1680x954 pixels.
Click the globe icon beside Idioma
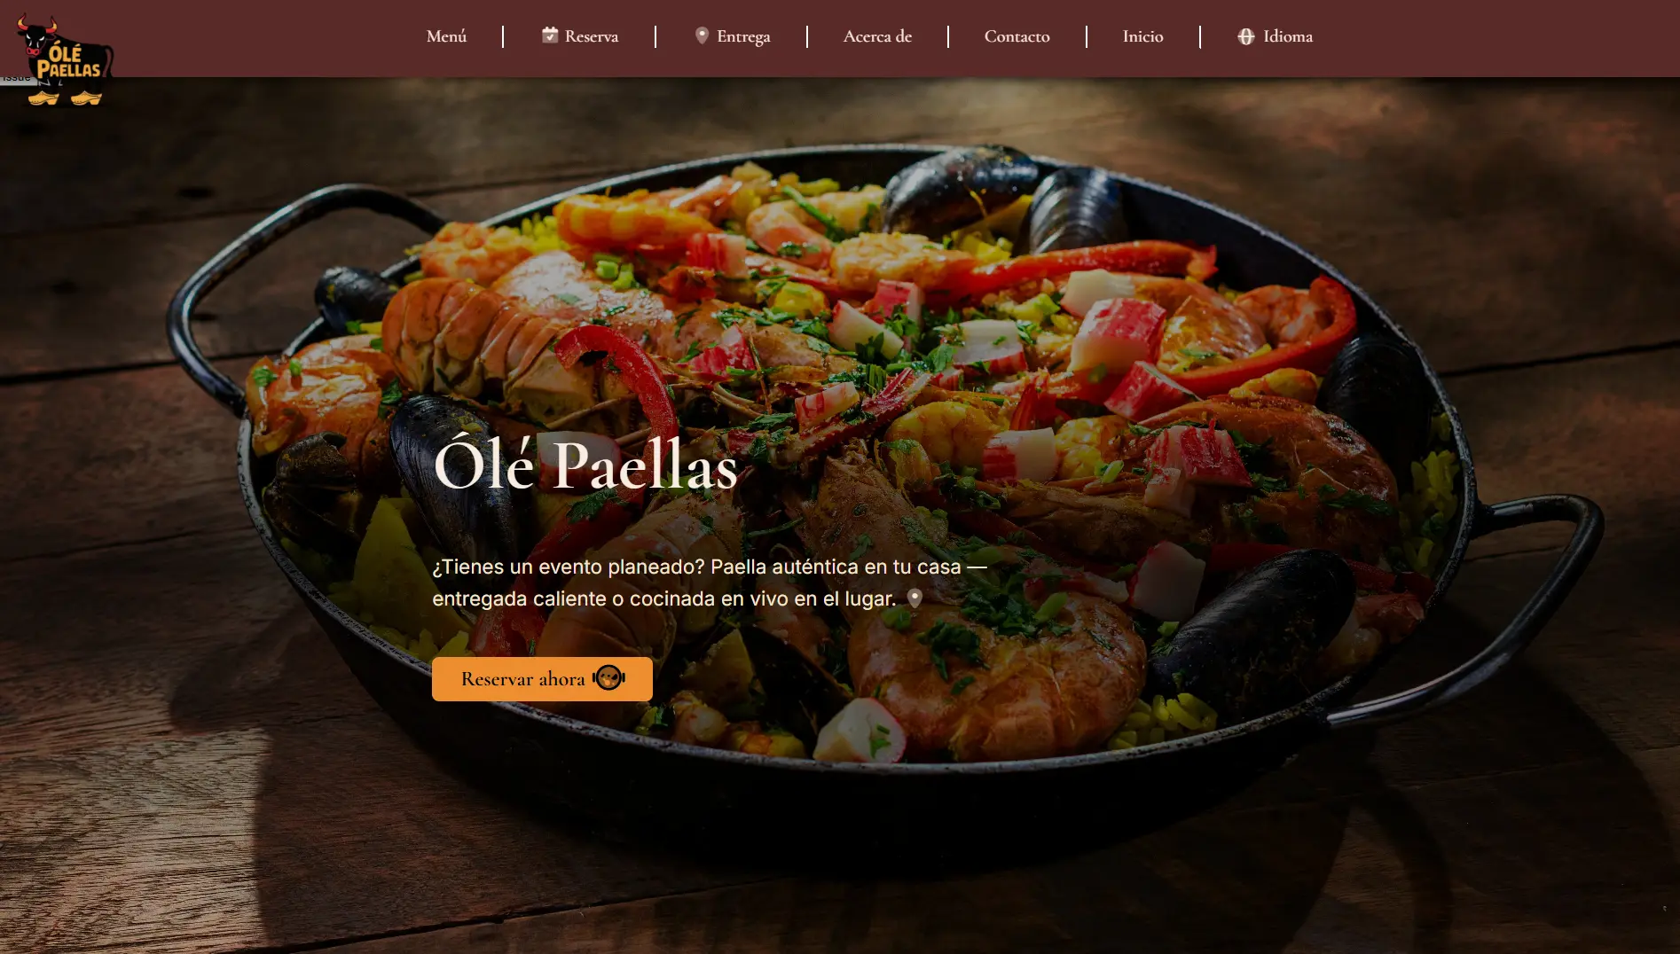(x=1246, y=36)
